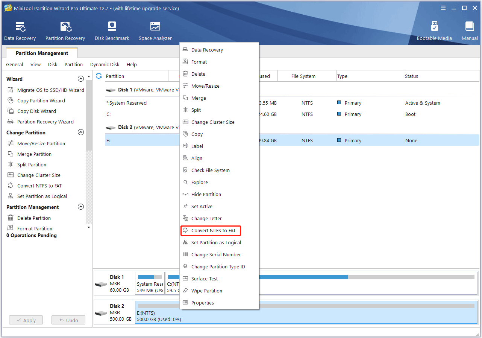Image resolution: width=482 pixels, height=338 pixels.
Task: Click the hamburger menu icon in title bar
Action: 443,8
